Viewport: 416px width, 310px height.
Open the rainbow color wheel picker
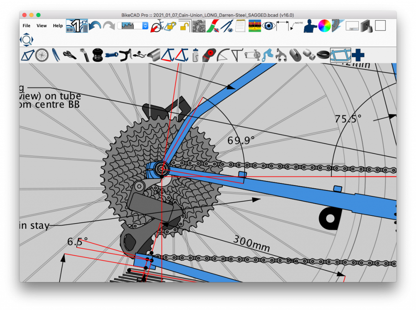(x=324, y=26)
